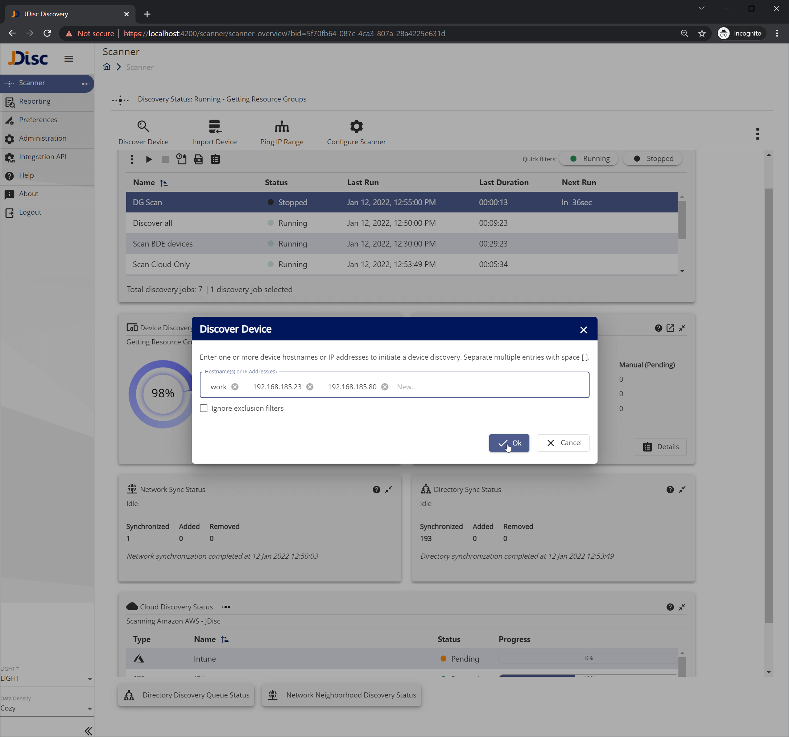
Task: Open the hamburger menu beside JDisc logo
Action: pyautogui.click(x=69, y=58)
